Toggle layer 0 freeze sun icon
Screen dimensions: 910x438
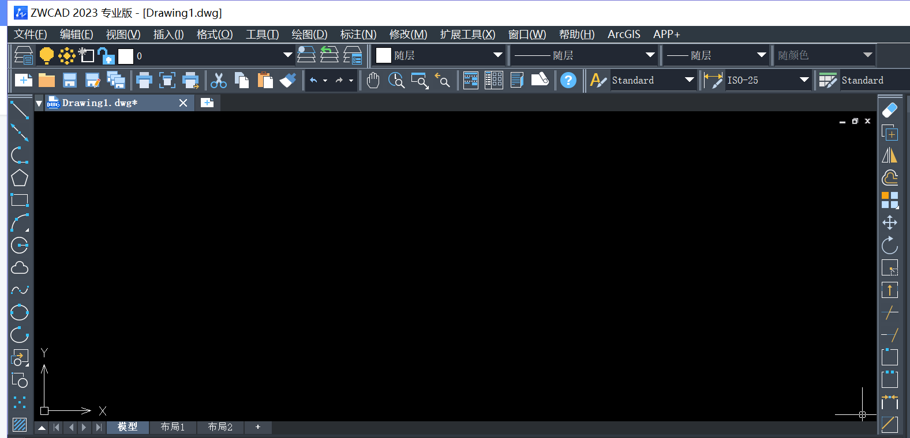(x=67, y=55)
